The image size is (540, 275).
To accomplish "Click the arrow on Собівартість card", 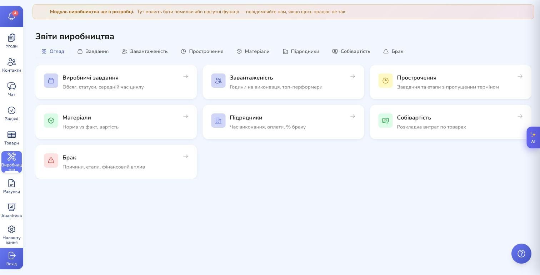I will [520, 116].
